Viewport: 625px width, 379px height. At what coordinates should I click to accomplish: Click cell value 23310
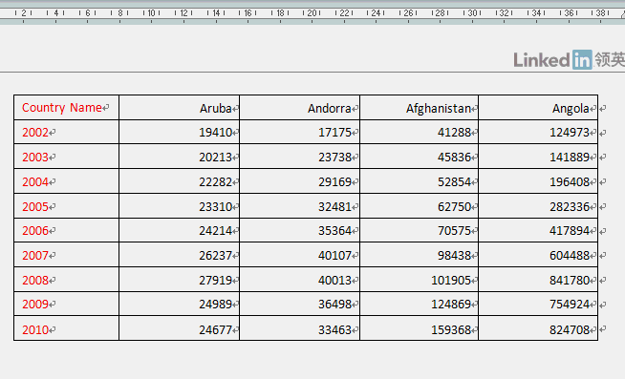215,206
